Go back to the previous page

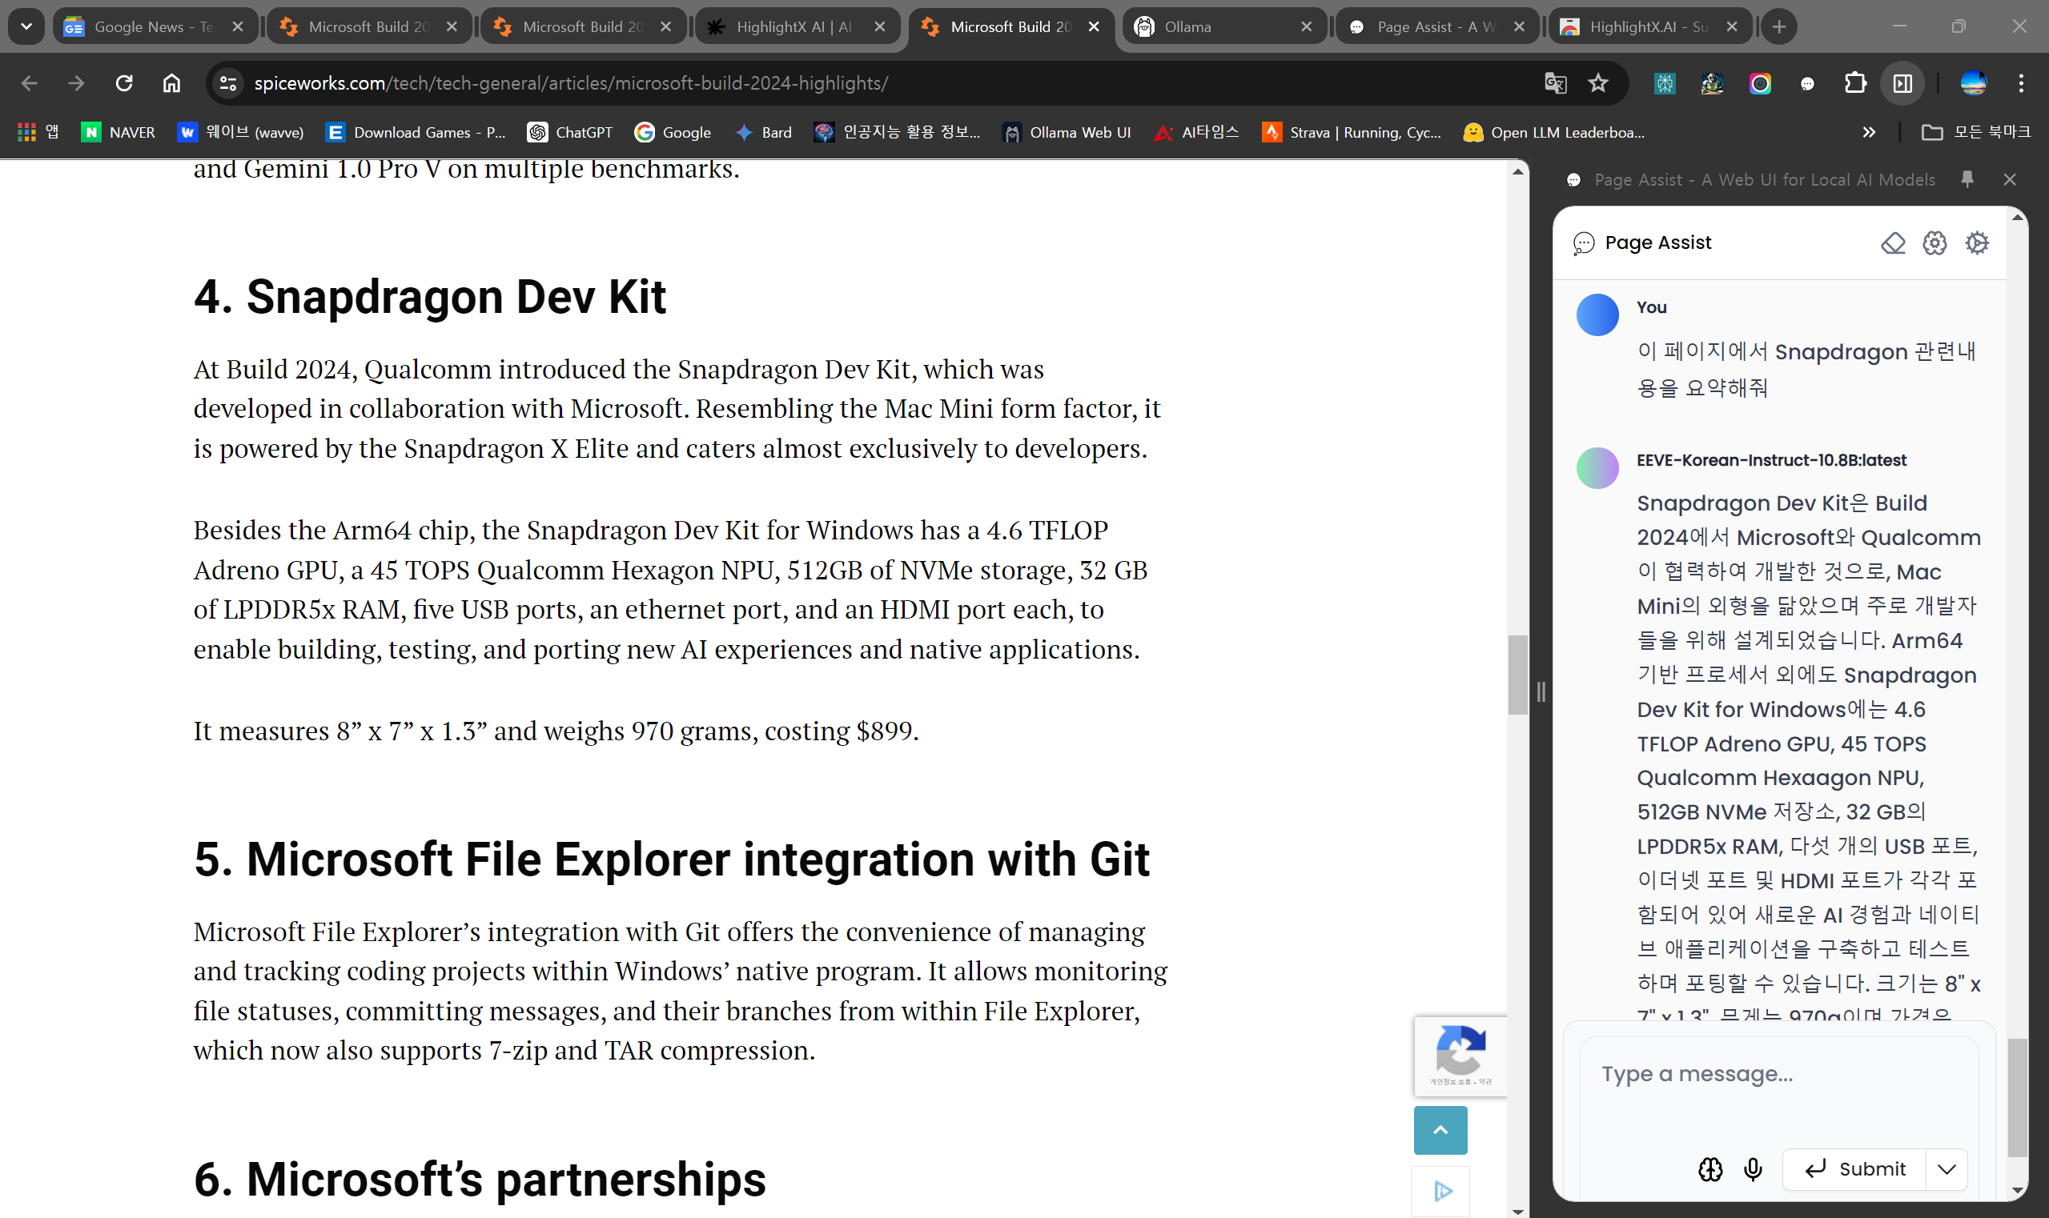(30, 83)
